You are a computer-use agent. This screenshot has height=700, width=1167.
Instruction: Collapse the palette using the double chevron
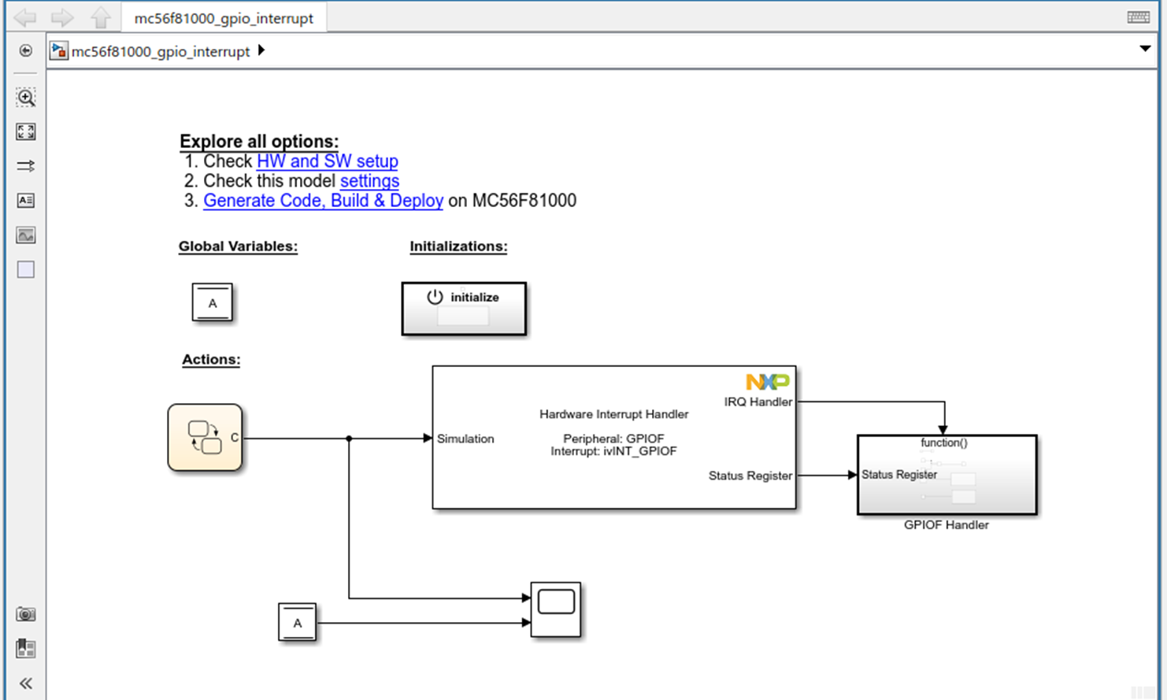26,683
